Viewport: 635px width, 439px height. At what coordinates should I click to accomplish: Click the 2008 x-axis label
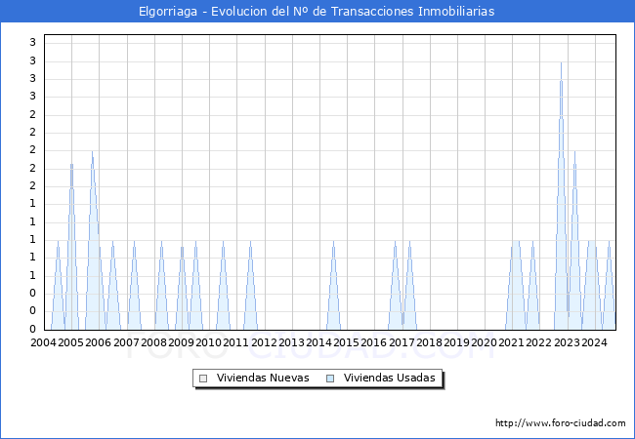[154, 342]
